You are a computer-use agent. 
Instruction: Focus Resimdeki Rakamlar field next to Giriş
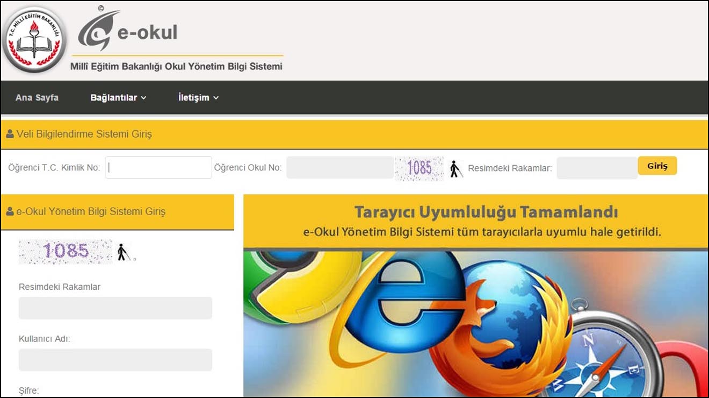coord(597,168)
